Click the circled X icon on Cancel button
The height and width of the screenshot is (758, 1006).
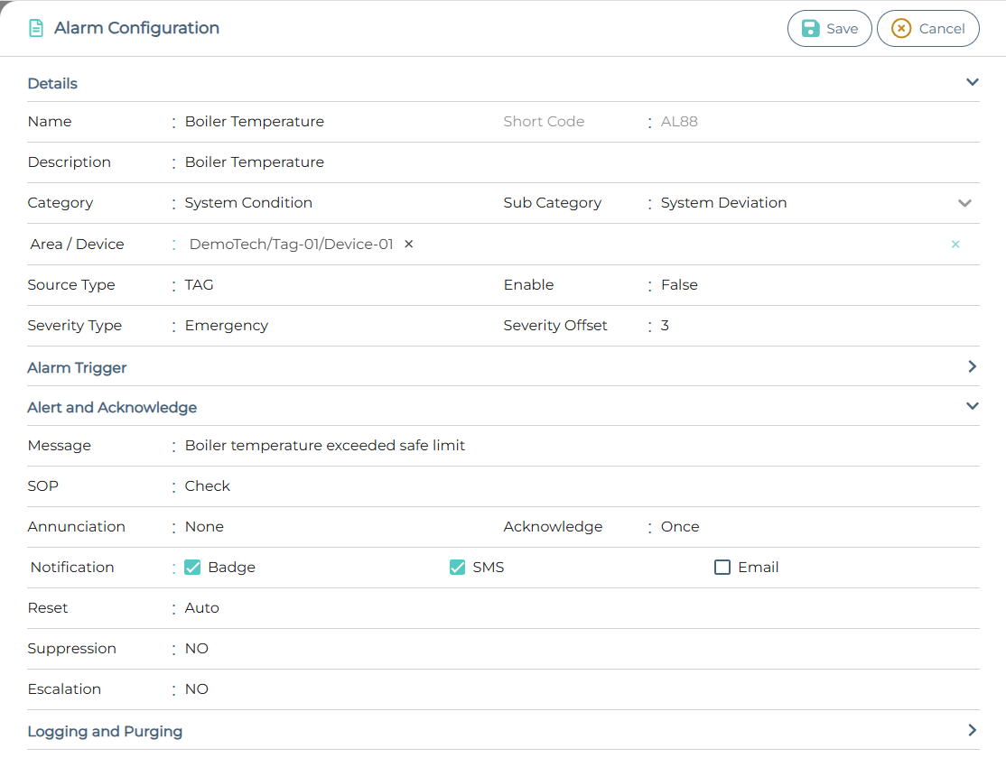click(x=900, y=28)
